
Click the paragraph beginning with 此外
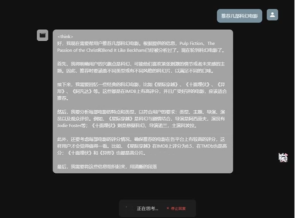(x=142, y=146)
